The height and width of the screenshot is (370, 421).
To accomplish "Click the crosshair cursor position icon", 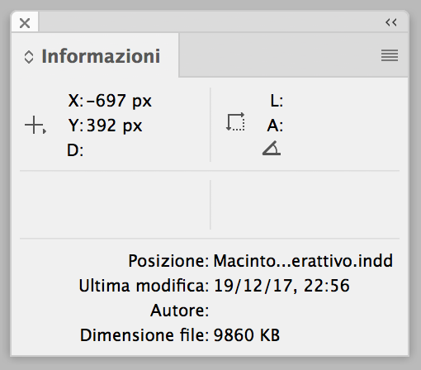I will pos(35,126).
